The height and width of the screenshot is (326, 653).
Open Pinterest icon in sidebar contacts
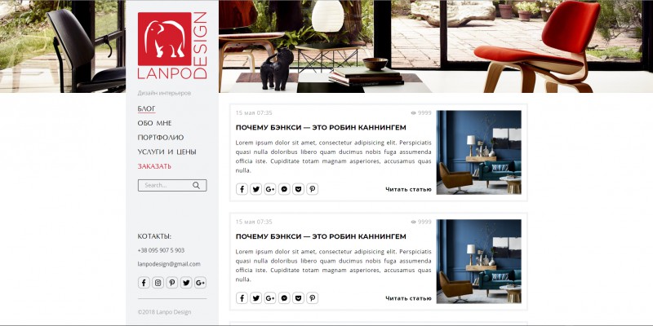coord(172,283)
